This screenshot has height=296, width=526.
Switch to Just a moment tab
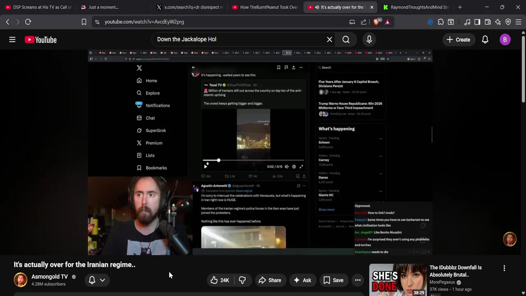pyautogui.click(x=114, y=7)
